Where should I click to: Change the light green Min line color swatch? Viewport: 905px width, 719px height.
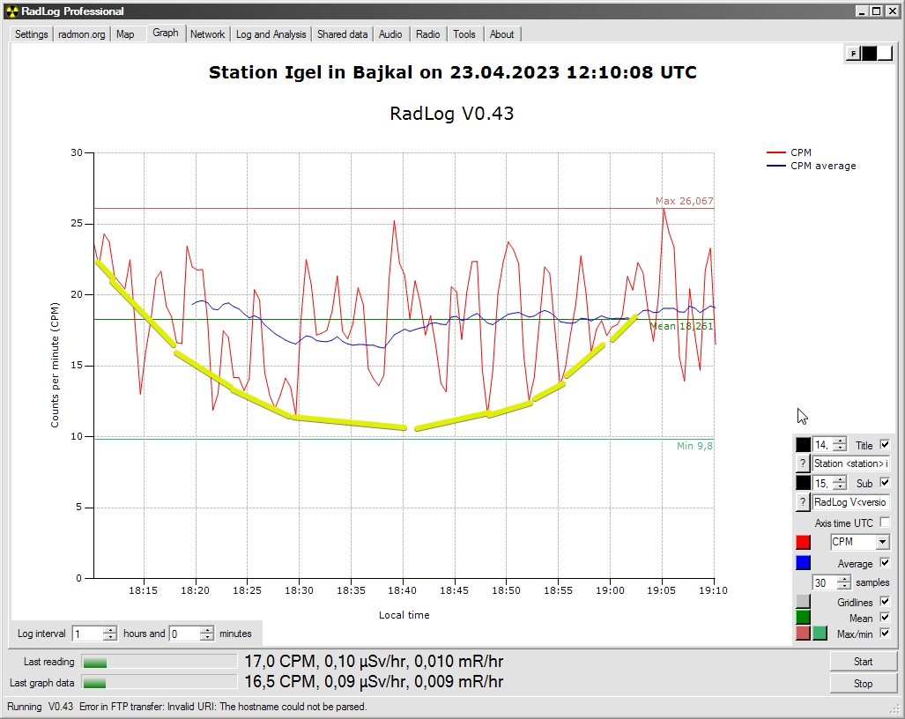(x=820, y=634)
